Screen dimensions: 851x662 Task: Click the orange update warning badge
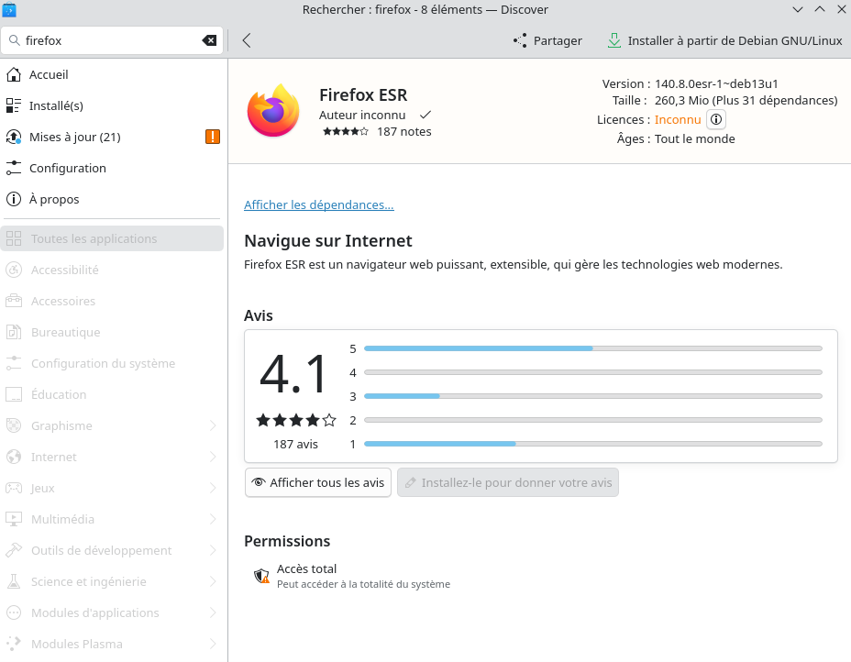click(x=213, y=137)
